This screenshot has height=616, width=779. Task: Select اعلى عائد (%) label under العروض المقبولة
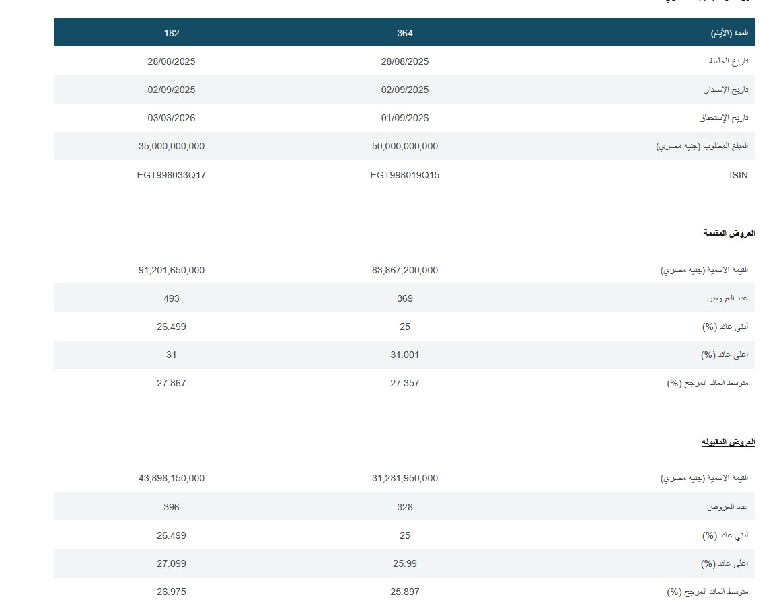coord(725,563)
